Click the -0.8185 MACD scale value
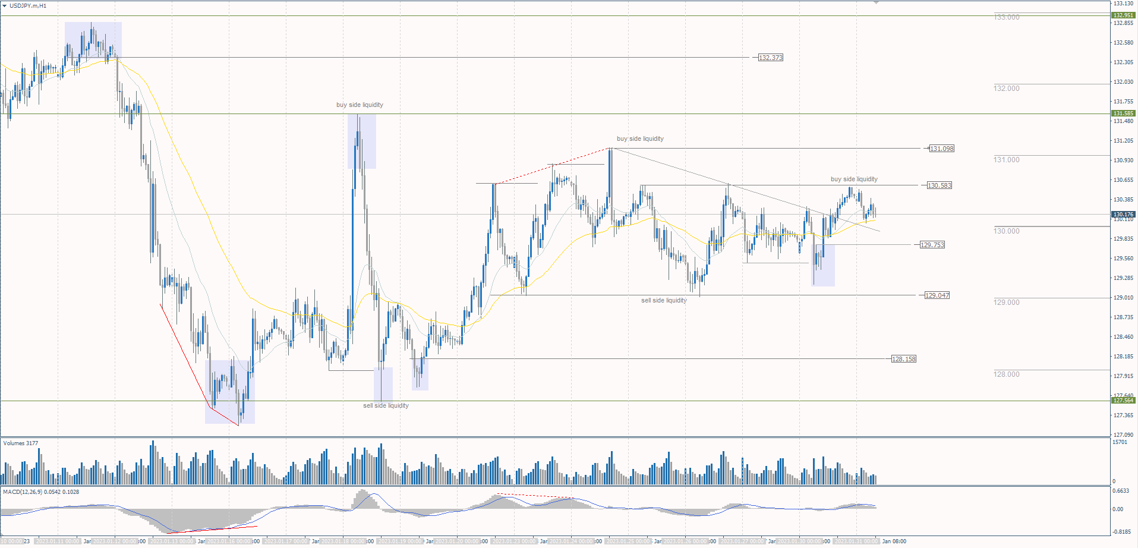Screen dimensions: 1138x548 (1122, 532)
